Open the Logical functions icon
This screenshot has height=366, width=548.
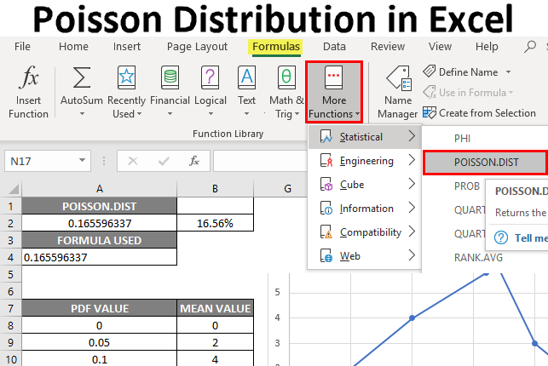coord(210,77)
